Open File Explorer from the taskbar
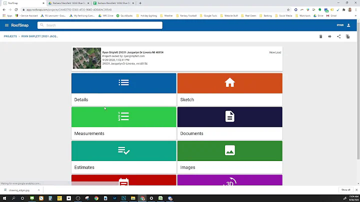This screenshot has height=202, width=360. 133,198
